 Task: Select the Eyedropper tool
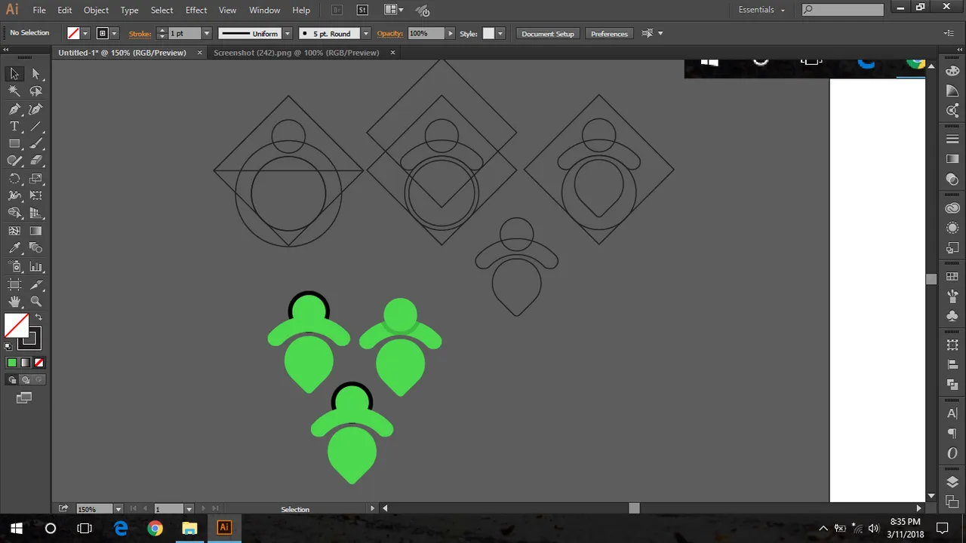coord(14,248)
